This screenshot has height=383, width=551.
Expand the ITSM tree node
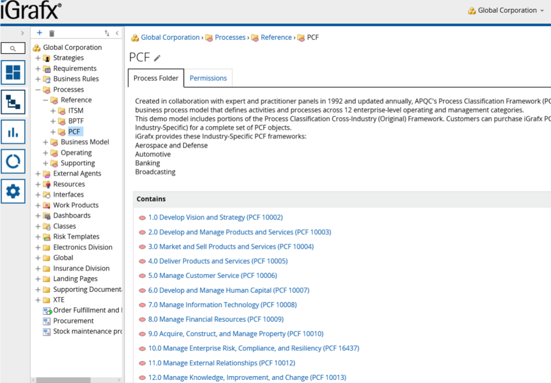(x=53, y=111)
